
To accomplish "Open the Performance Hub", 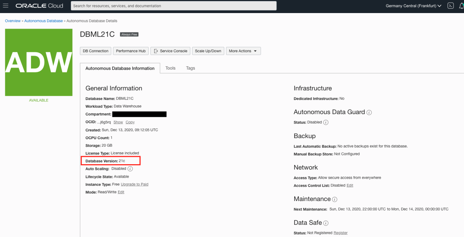I will pyautogui.click(x=130, y=51).
